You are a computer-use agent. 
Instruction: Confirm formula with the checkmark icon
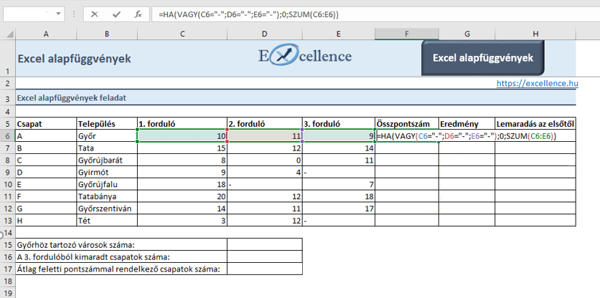click(117, 14)
